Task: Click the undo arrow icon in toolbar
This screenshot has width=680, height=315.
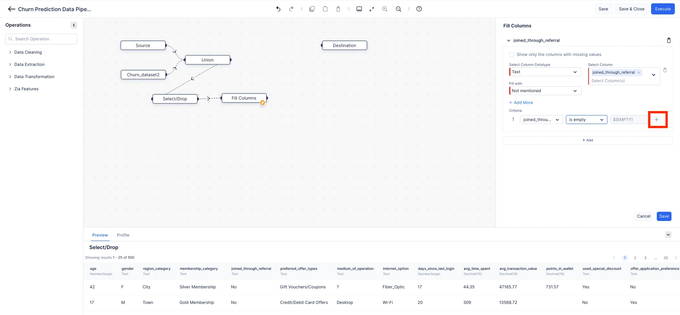Action: tap(278, 9)
